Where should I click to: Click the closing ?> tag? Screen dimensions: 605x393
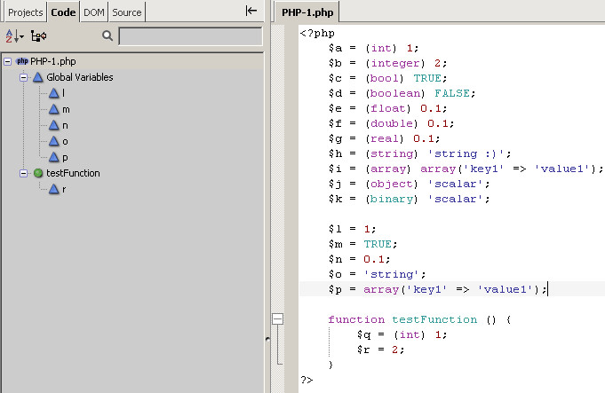306,380
